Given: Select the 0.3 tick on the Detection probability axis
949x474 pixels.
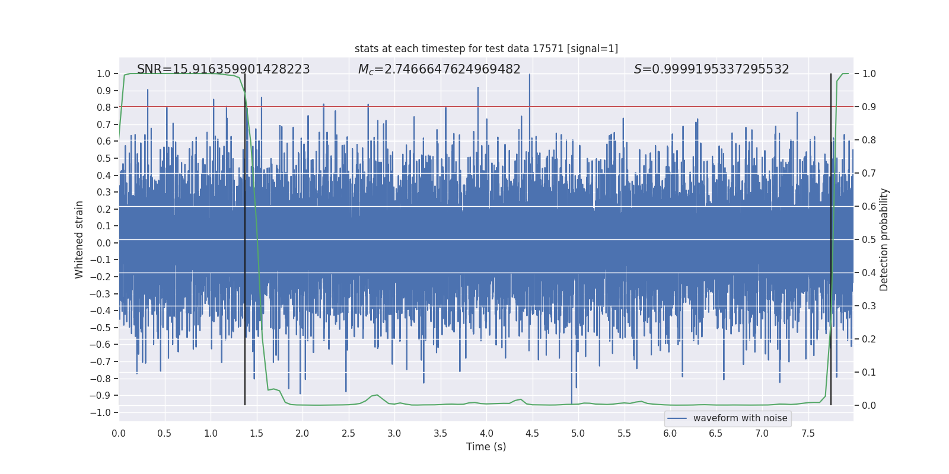Looking at the screenshot, I should 869,306.
